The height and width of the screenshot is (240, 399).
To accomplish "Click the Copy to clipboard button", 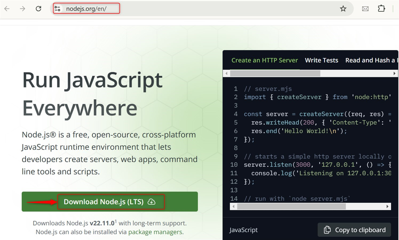I will (354, 230).
